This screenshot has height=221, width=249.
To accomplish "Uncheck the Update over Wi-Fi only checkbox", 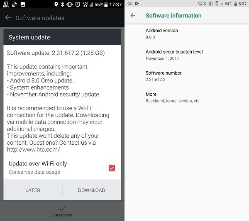I will [x=112, y=168].
